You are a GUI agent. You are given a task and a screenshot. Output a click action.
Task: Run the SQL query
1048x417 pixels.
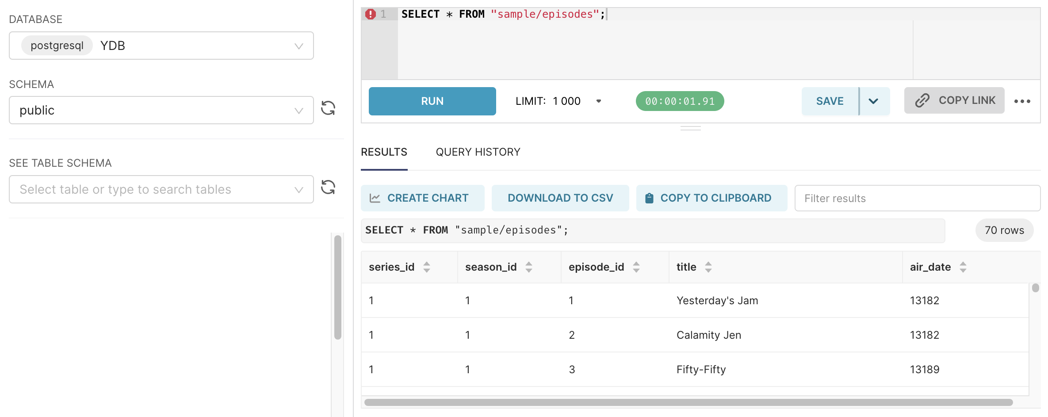click(x=432, y=101)
